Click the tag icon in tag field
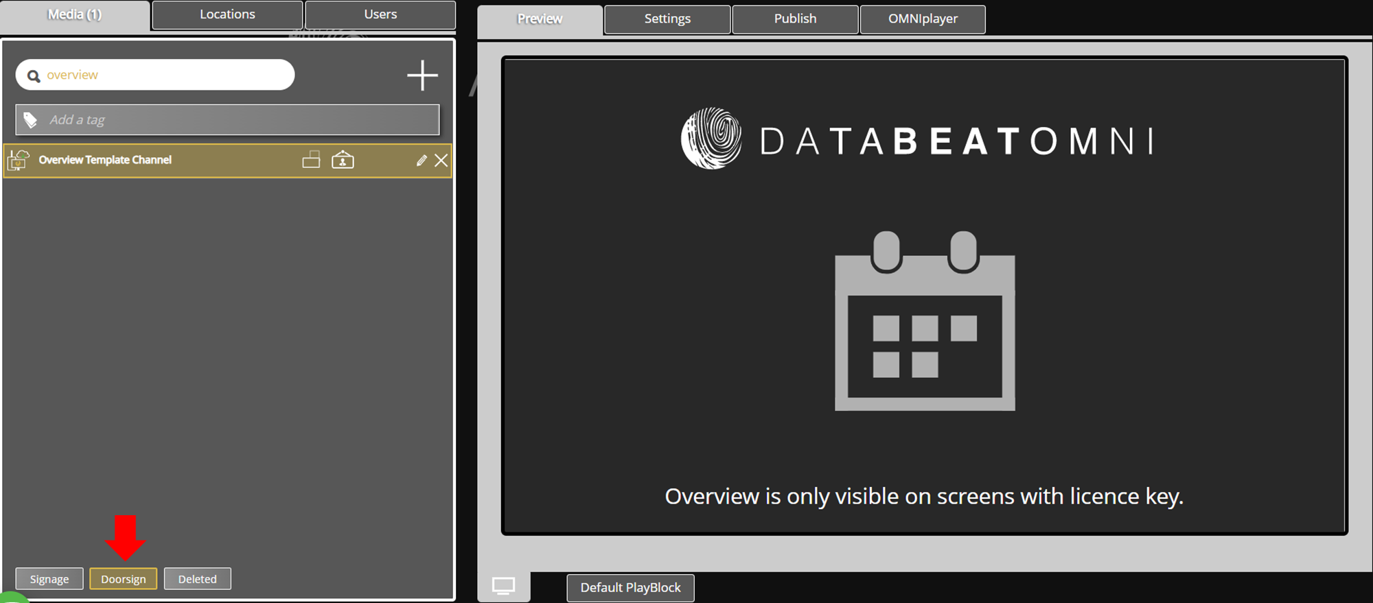The height and width of the screenshot is (603, 1373). point(30,120)
